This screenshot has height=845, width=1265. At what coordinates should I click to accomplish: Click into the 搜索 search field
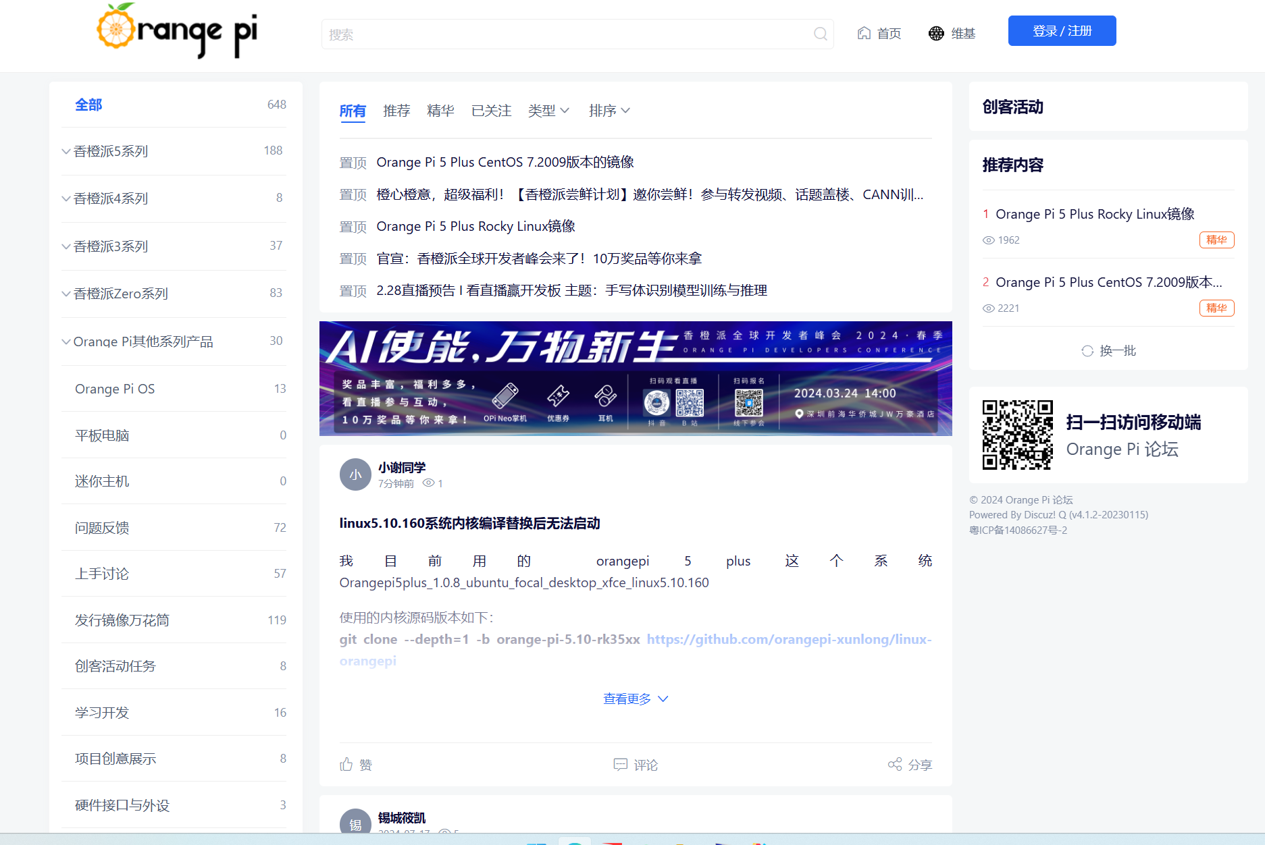tap(577, 34)
